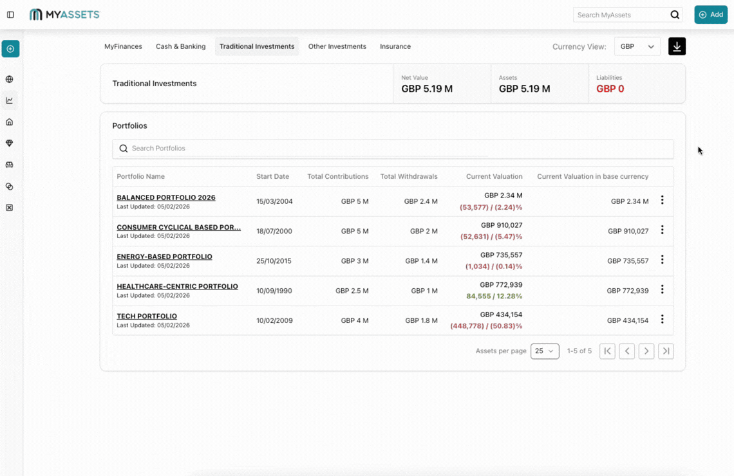Collapse the sidebar with the panel icon
Image resolution: width=734 pixels, height=476 pixels.
(x=10, y=14)
